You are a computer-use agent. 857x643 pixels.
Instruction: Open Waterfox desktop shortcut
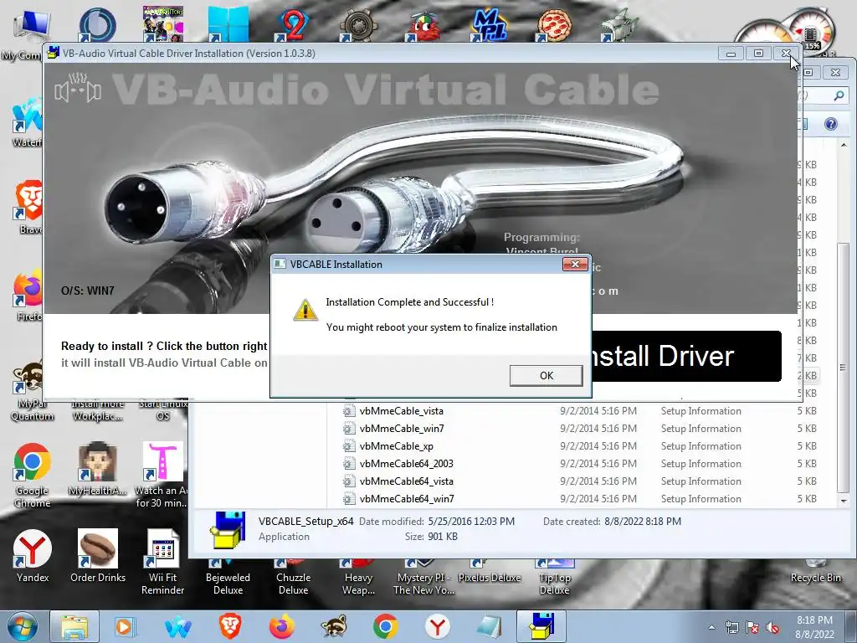click(x=28, y=122)
